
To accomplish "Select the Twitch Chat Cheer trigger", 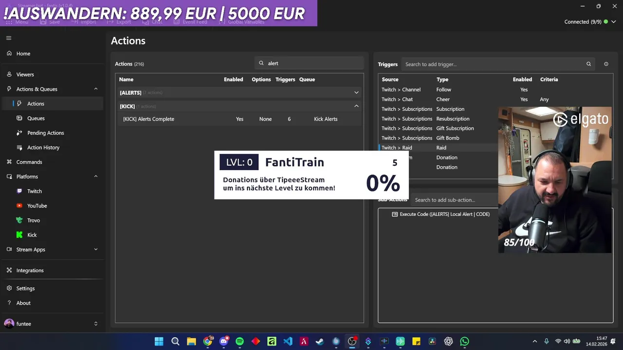I will coord(495,99).
